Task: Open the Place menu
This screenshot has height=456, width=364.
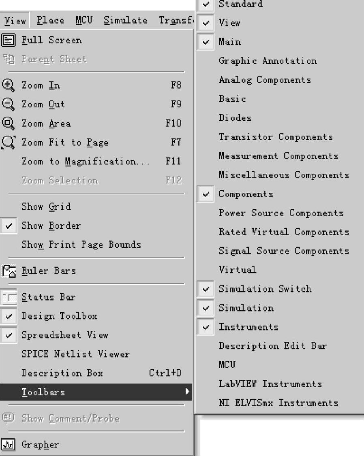Action: (50, 20)
